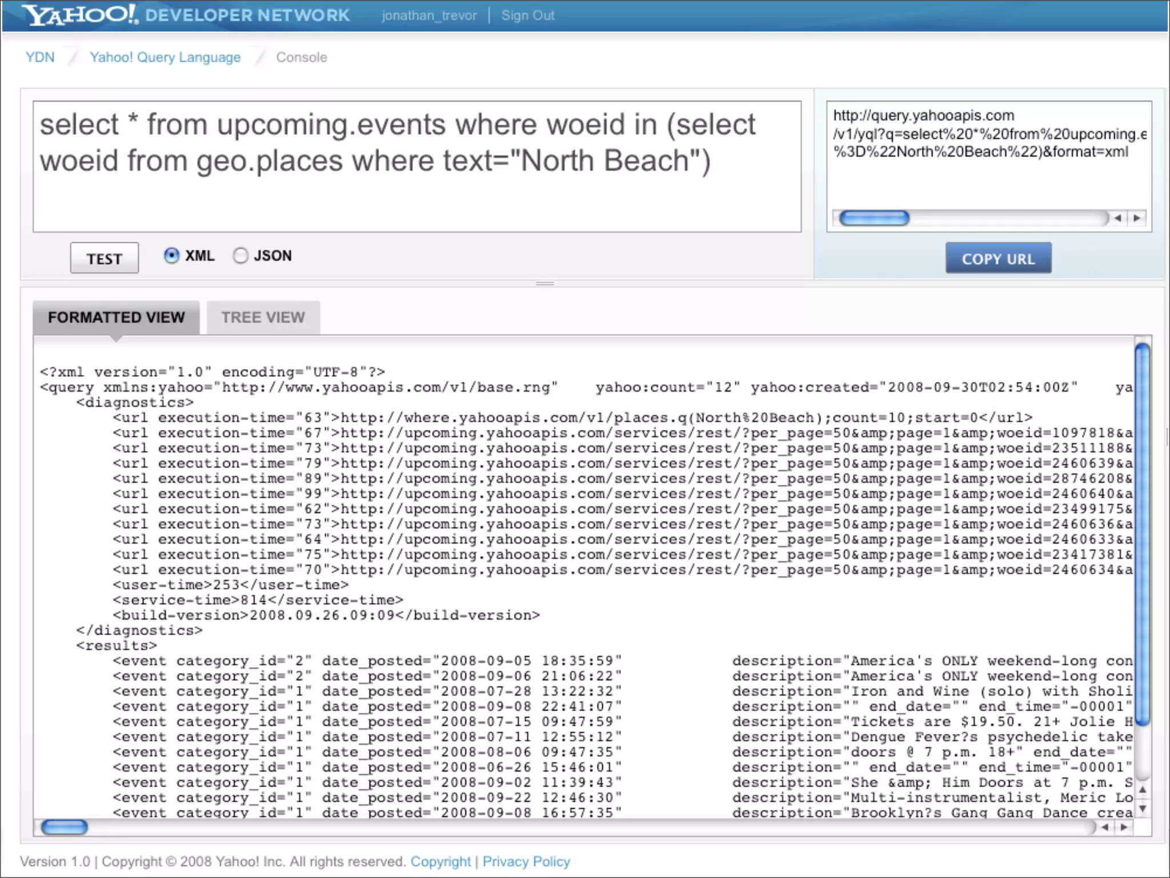The height and width of the screenshot is (878, 1170).
Task: Open Yahoo! Query Language breadcrumb link
Action: [165, 57]
